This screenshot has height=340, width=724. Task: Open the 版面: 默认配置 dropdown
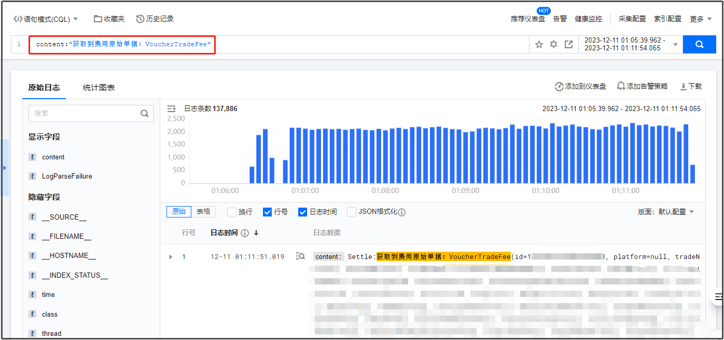click(665, 212)
